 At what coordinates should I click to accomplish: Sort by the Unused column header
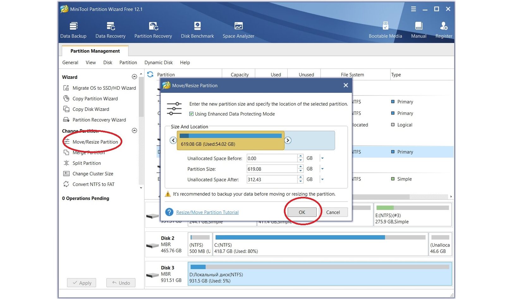click(x=306, y=75)
